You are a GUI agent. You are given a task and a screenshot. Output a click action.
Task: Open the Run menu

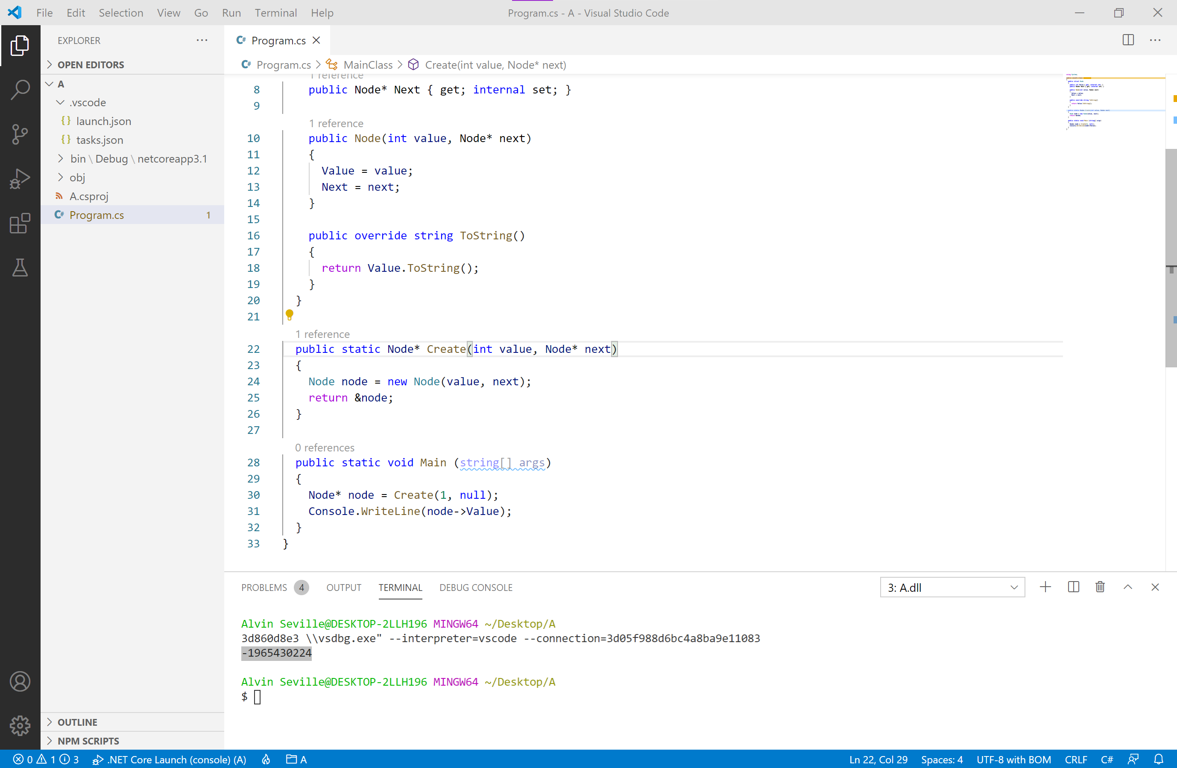[x=231, y=13]
